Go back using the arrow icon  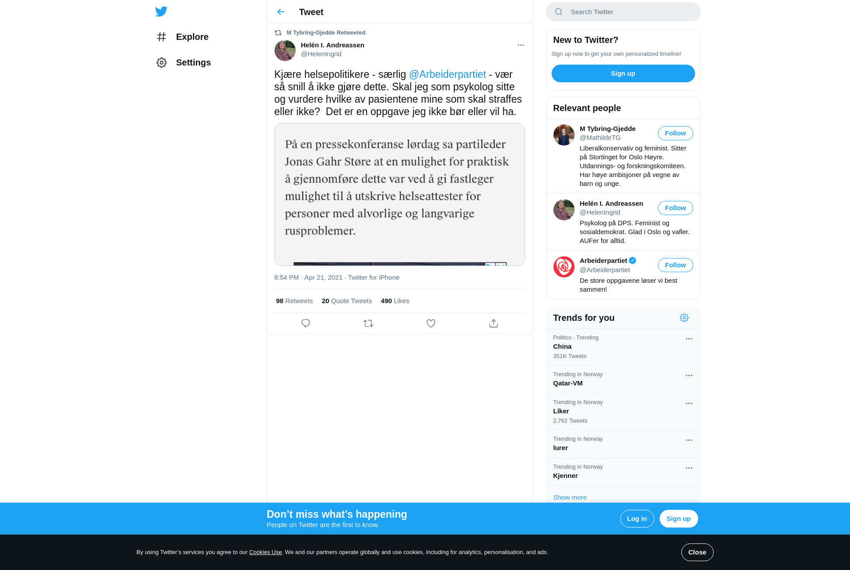[281, 12]
